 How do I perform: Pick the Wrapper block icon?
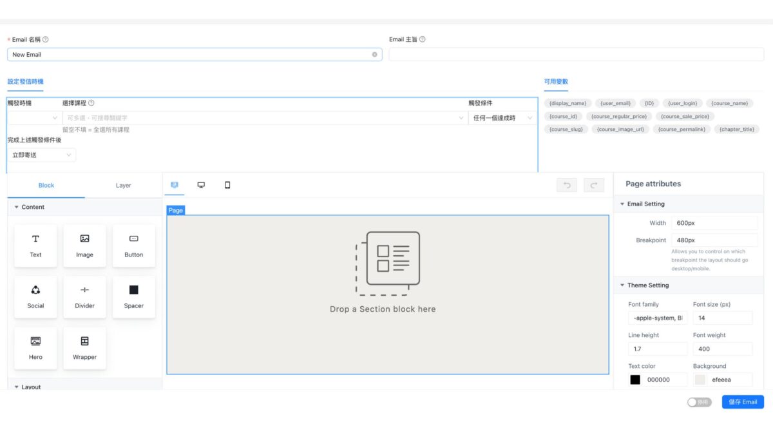click(x=84, y=342)
